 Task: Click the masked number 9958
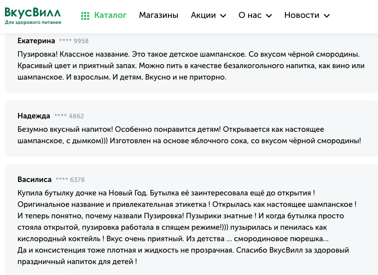[x=74, y=41]
